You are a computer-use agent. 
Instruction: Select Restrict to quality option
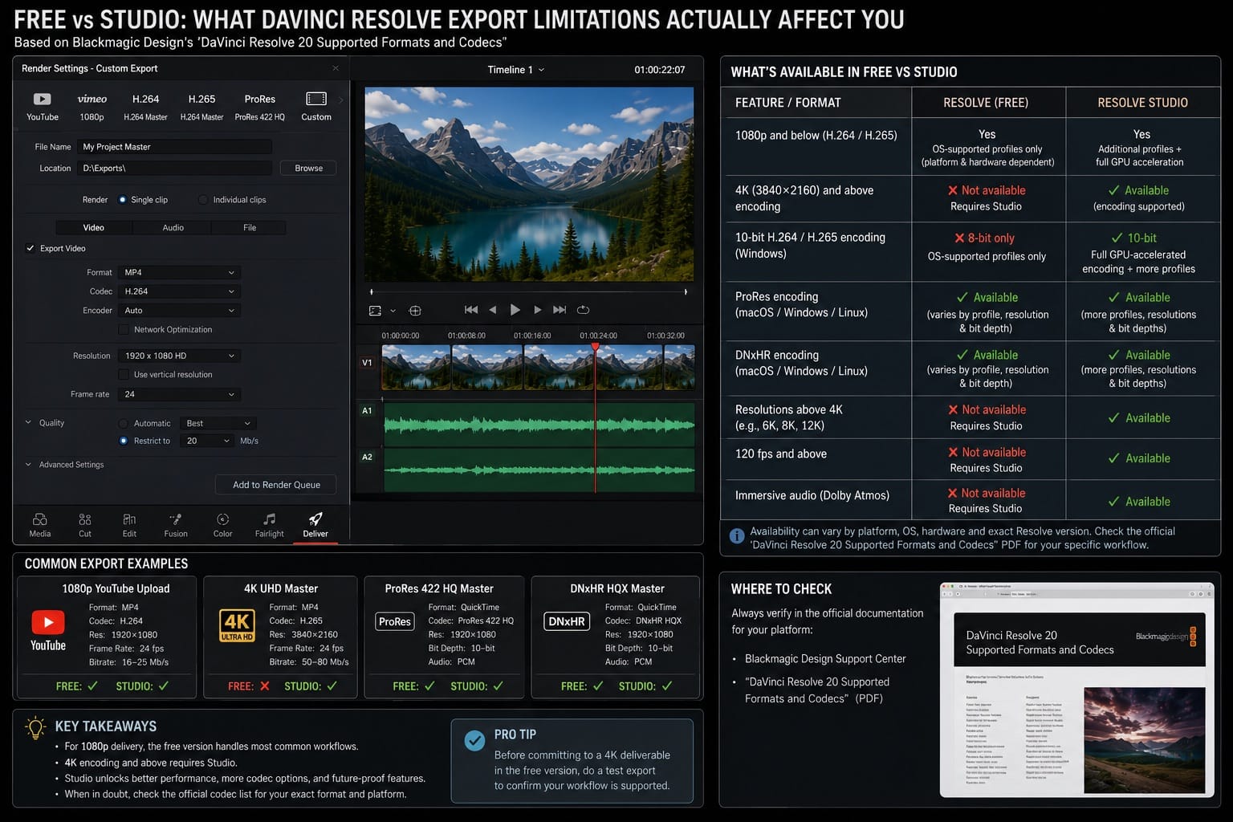123,441
